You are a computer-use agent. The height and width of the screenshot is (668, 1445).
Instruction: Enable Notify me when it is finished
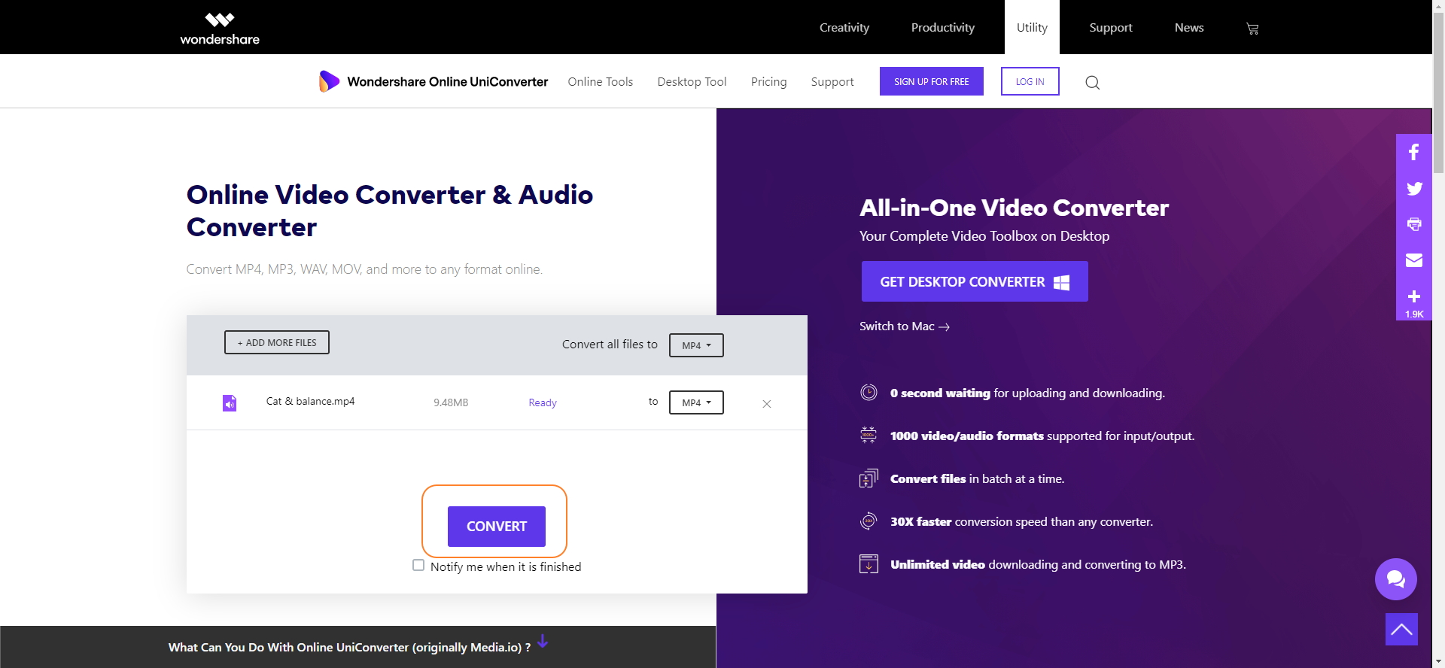coord(418,565)
